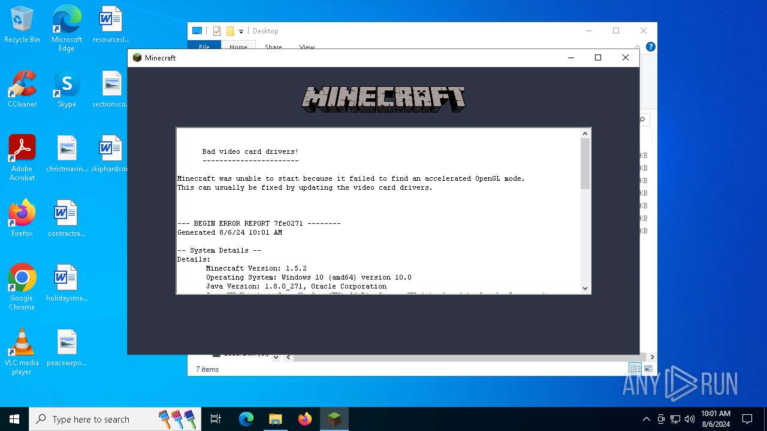Open the Recycle Bin desktop icon
The height and width of the screenshot is (431, 767).
pyautogui.click(x=22, y=25)
